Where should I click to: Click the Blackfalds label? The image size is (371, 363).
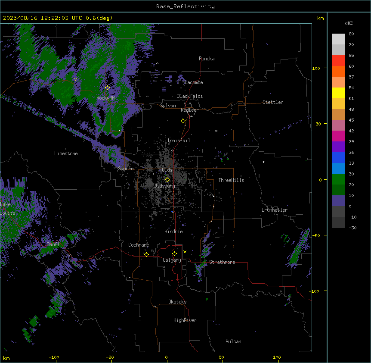[190, 96]
